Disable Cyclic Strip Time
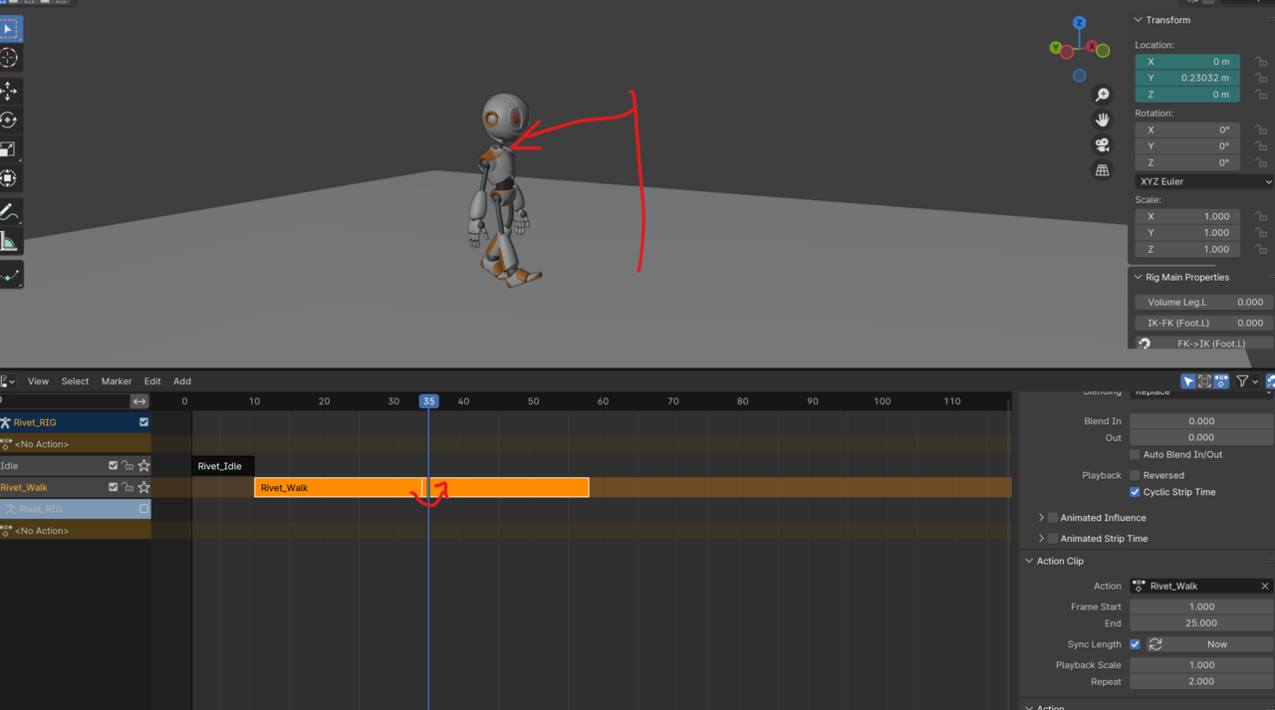Screen dimensions: 1275x710 coord(1135,492)
